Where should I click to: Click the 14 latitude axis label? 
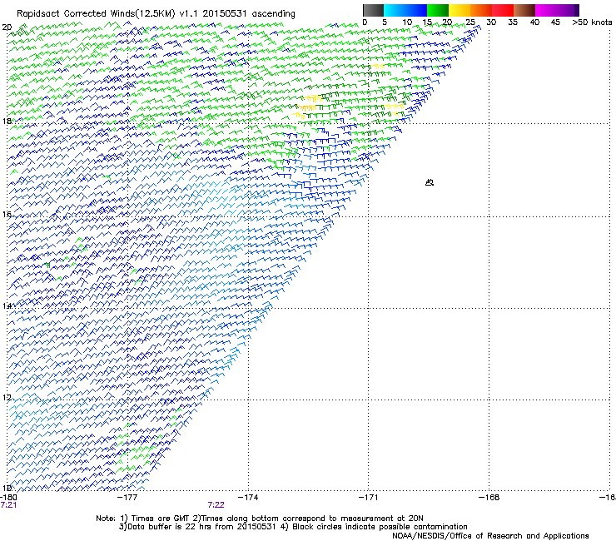7,305
